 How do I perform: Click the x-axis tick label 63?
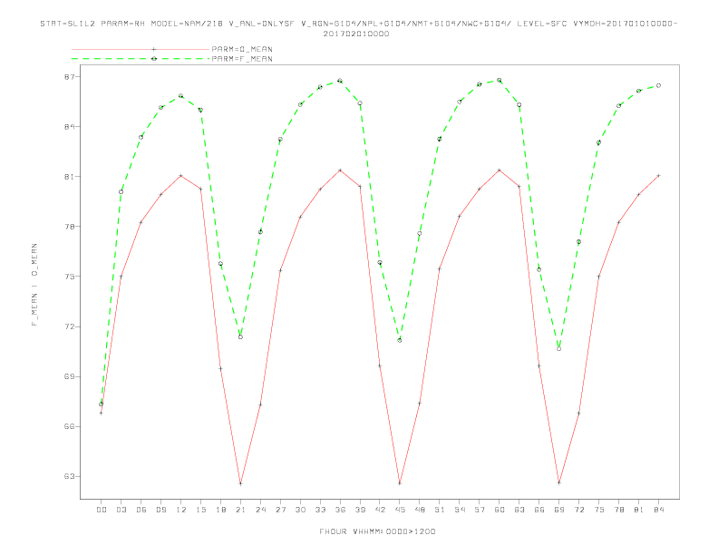(519, 510)
